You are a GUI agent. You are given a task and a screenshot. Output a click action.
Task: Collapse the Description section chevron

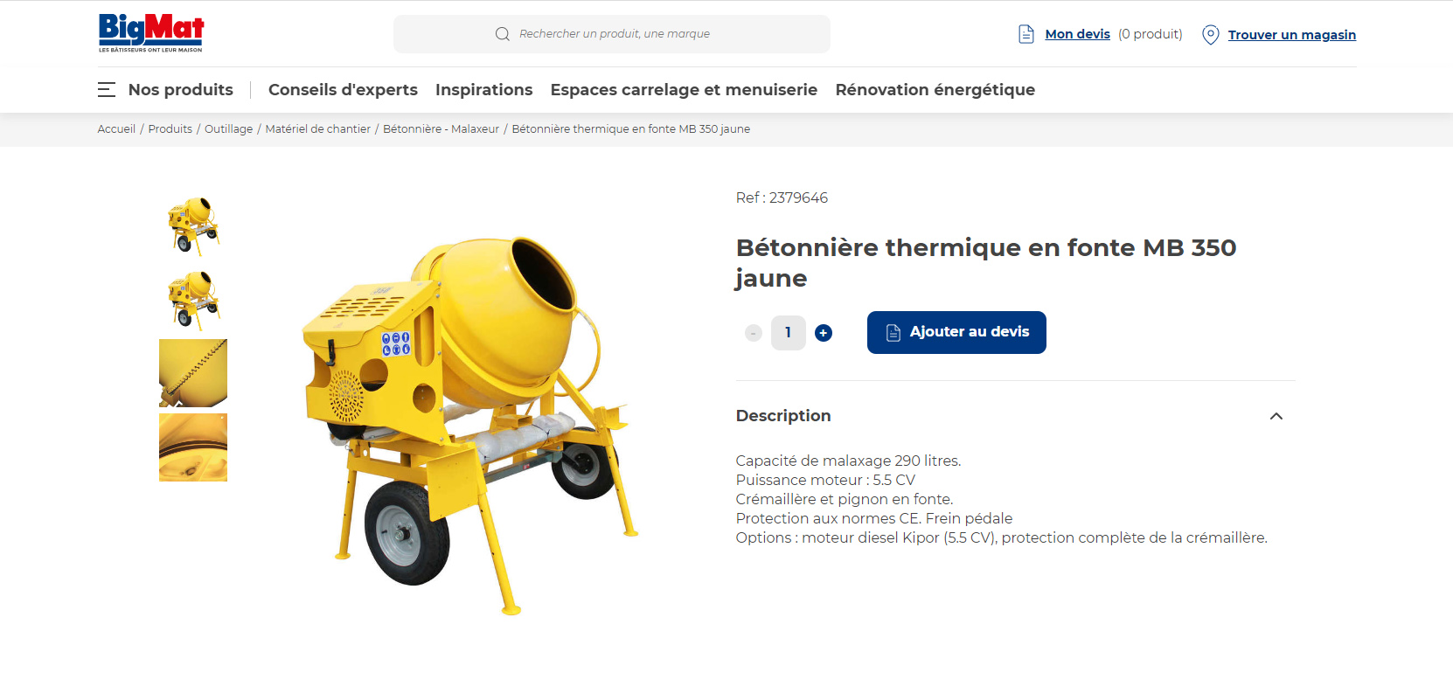click(x=1276, y=416)
